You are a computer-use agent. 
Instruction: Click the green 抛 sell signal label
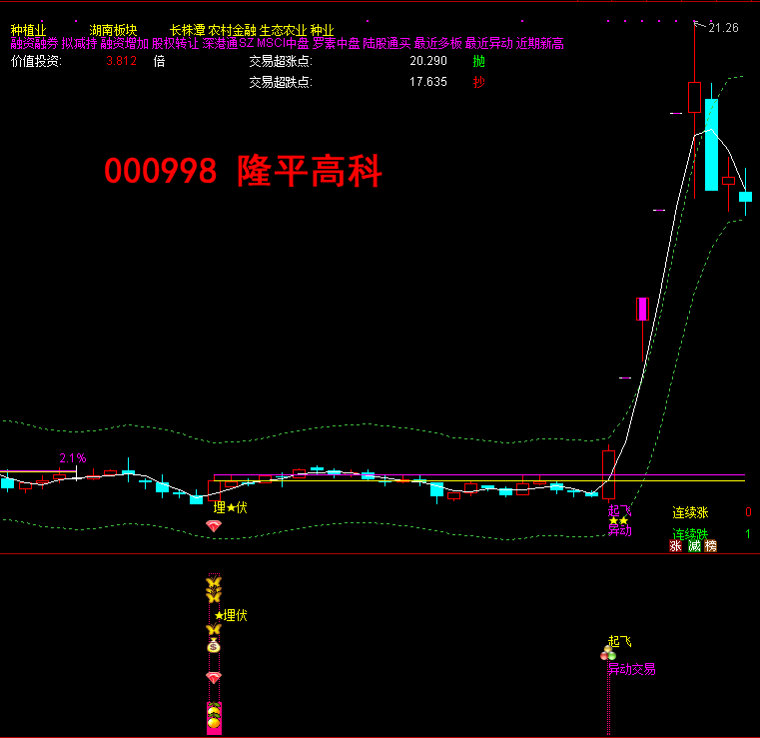479,61
